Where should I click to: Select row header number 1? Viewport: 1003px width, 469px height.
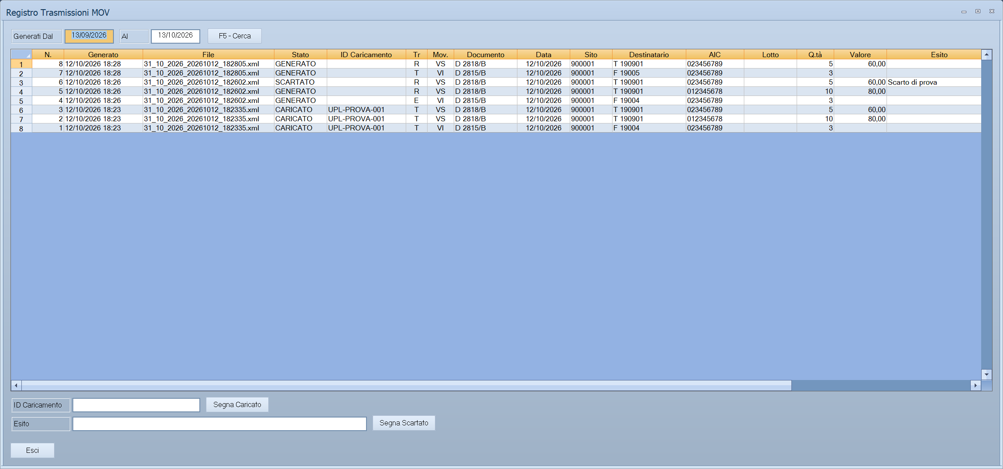pos(21,64)
